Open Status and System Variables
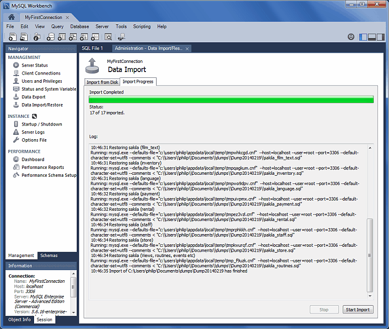This screenshot has height=329, width=389. click(49, 89)
